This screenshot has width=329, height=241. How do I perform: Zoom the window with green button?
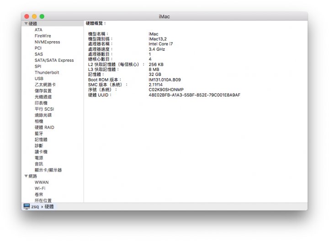[x=42, y=16]
